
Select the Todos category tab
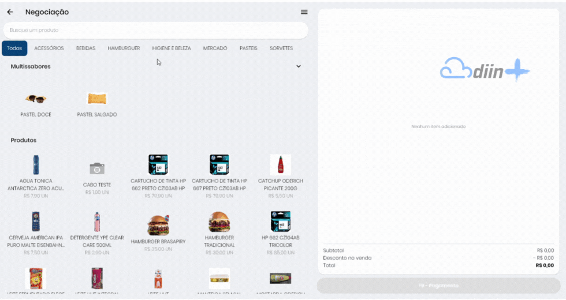tap(14, 48)
